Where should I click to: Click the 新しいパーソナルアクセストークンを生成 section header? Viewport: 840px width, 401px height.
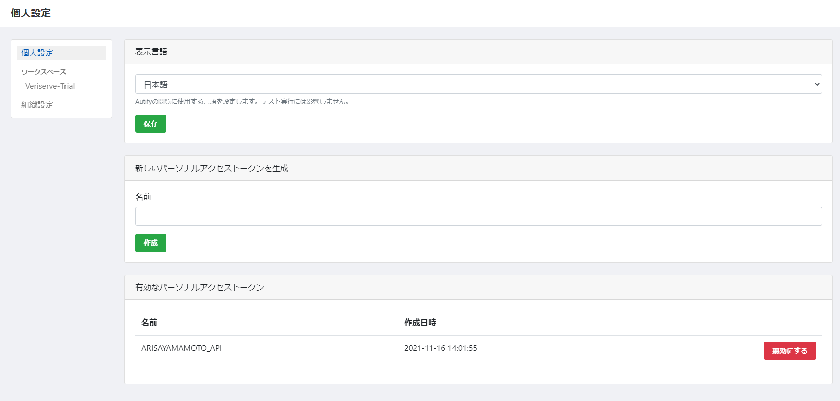pyautogui.click(x=212, y=168)
